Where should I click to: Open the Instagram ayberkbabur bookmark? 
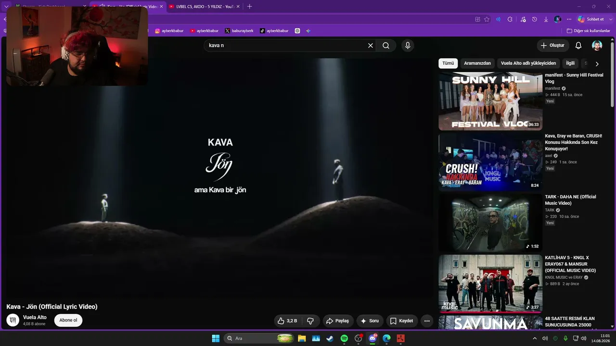click(x=169, y=31)
